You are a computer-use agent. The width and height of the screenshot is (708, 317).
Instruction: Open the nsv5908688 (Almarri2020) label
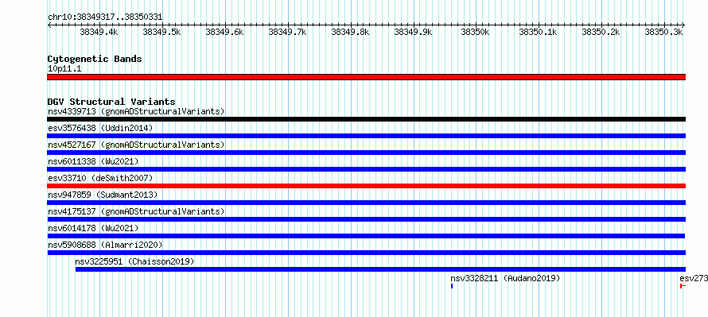(105, 245)
